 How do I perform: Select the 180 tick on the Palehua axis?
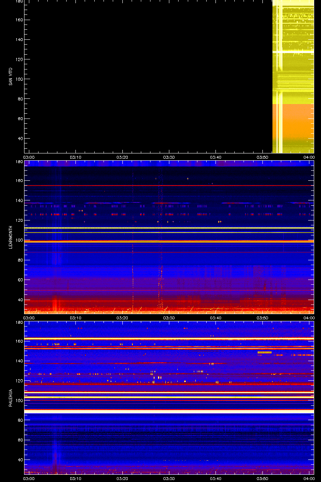point(19,323)
